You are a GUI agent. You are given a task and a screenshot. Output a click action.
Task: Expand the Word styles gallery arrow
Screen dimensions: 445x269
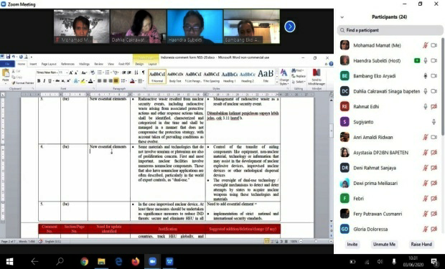point(277,82)
